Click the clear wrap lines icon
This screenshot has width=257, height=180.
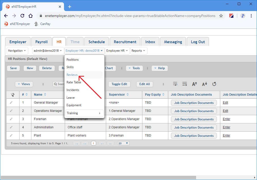(x=185, y=84)
